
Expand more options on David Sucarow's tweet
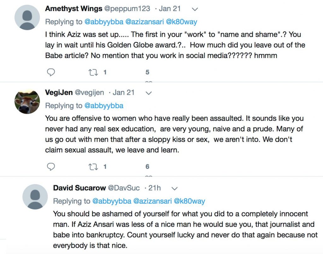point(174,188)
